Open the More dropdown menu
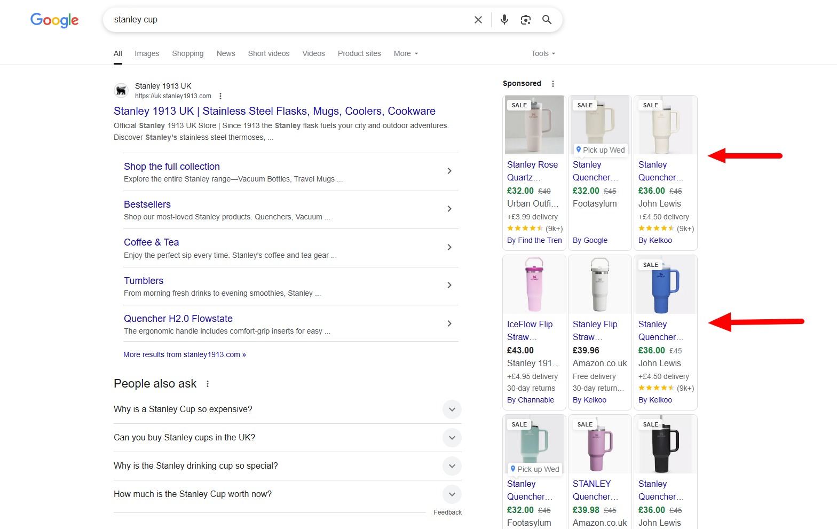This screenshot has width=837, height=529. coord(406,53)
